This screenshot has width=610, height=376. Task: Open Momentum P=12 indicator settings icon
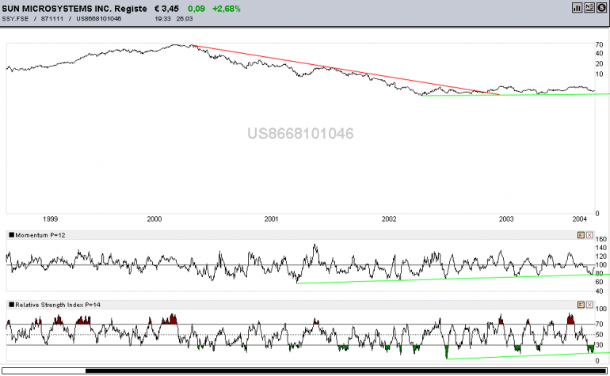pyautogui.click(x=581, y=235)
